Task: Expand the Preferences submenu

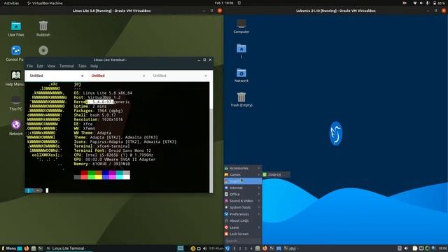Action: coord(243,214)
